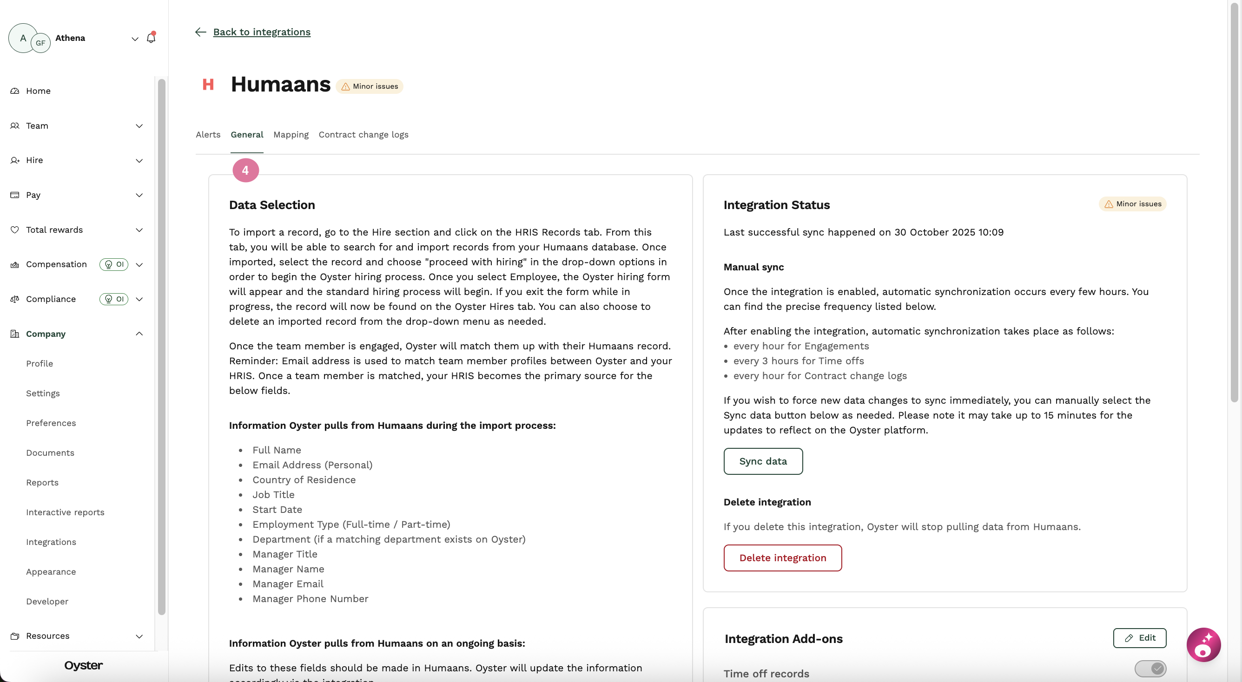The height and width of the screenshot is (682, 1242).
Task: Toggle the Time off records switch
Action: click(x=1150, y=669)
